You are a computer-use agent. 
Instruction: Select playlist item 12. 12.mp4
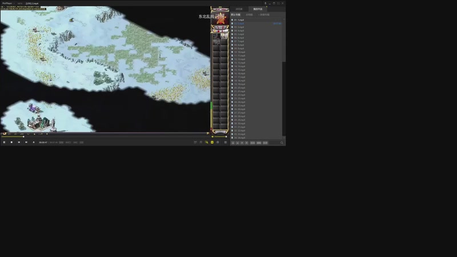coord(256,59)
